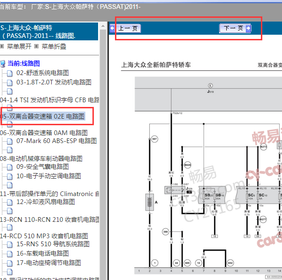The height and width of the screenshot is (280, 282).
Task: Click battery symbol A in the wiring diagram
Action: point(150,202)
